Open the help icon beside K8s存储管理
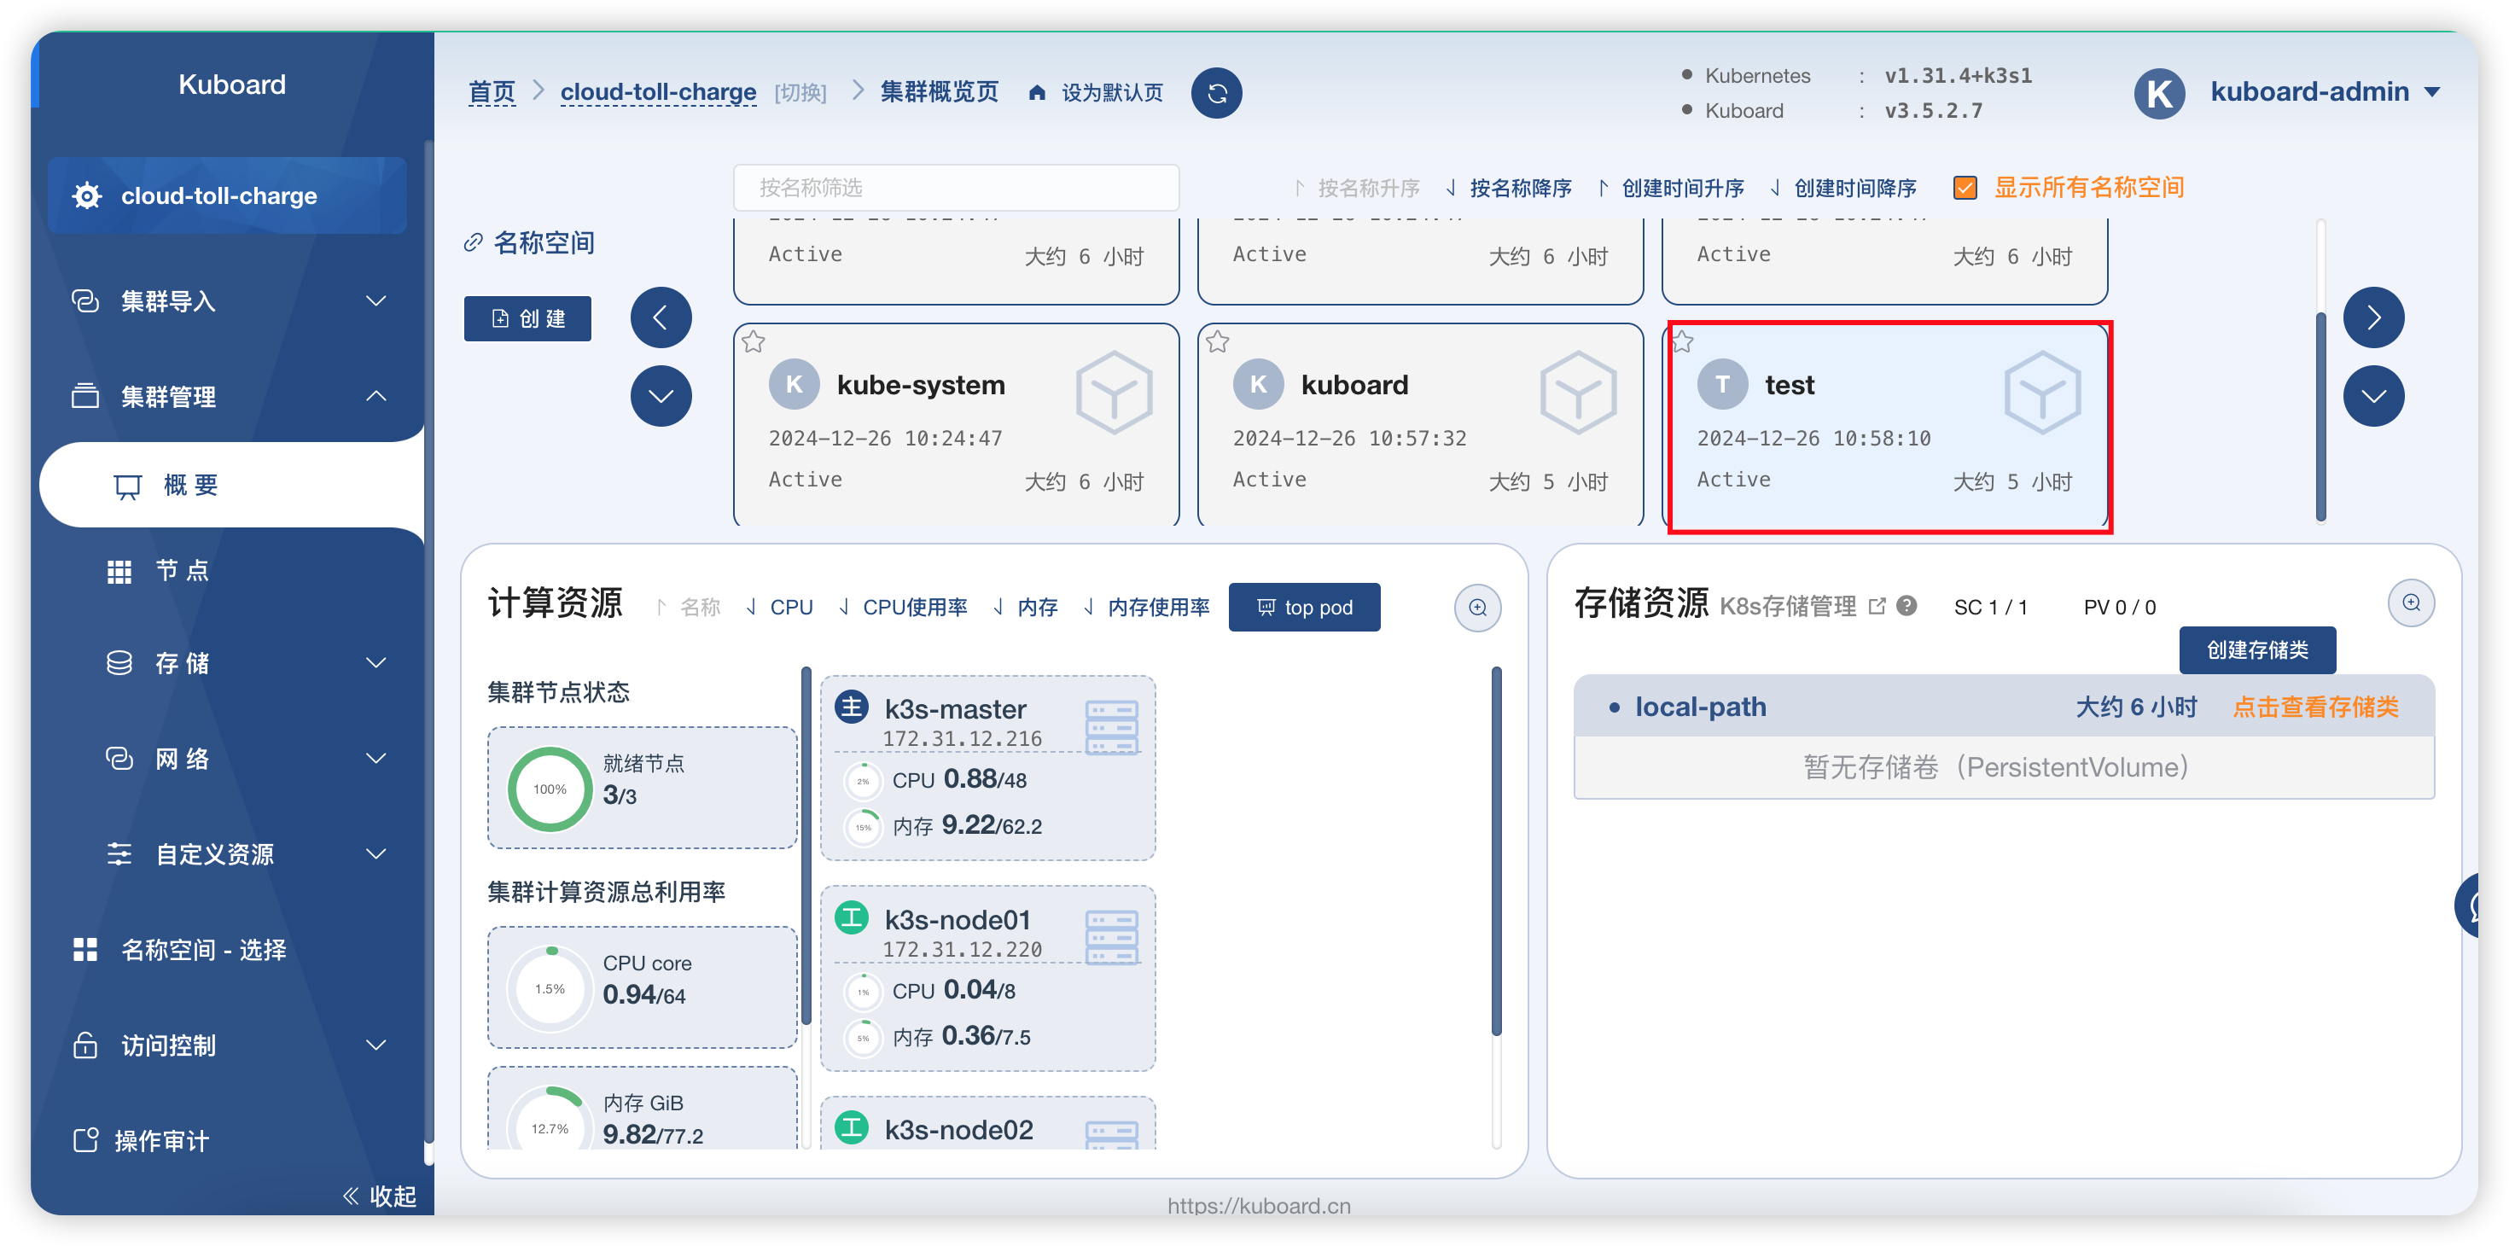Screen dimensions: 2509x1246 [x=1907, y=605]
